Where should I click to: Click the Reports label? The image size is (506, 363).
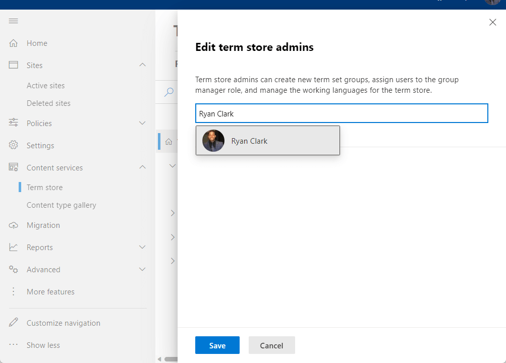40,248
